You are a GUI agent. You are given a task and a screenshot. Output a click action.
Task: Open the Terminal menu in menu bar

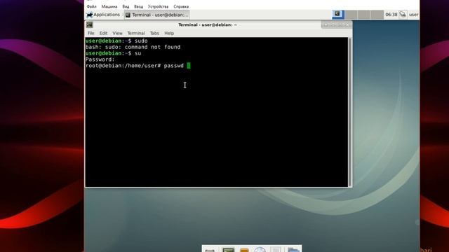point(136,33)
